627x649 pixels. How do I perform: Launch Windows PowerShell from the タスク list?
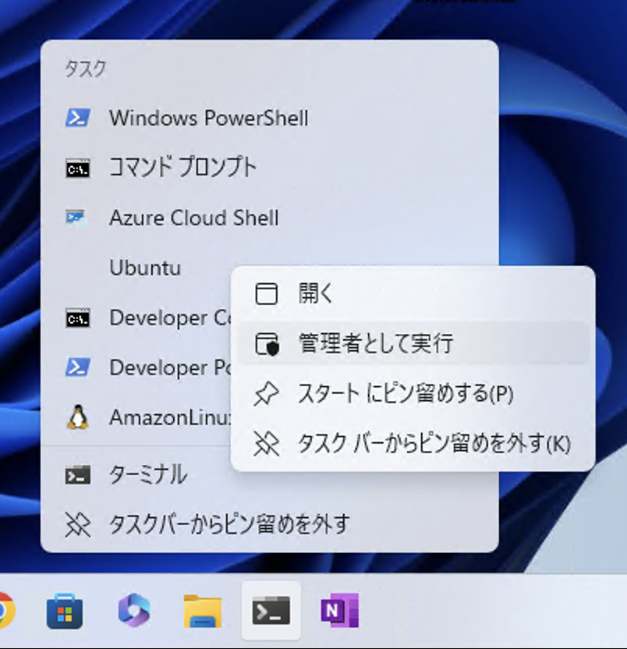(211, 118)
